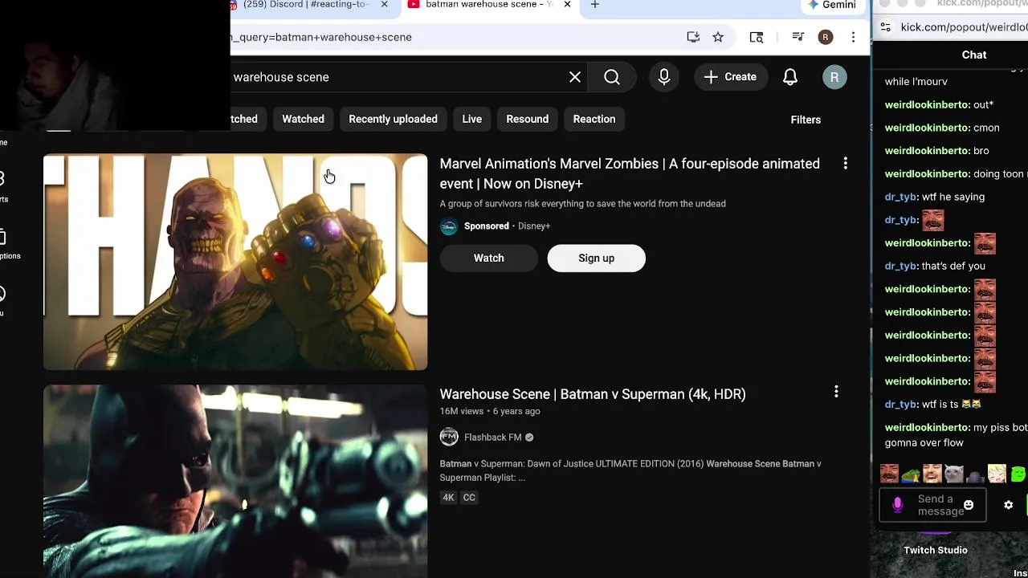Screen dimensions: 1028x578
Task: Click weirdlookinberto username on "cmon" message
Action: [927, 128]
